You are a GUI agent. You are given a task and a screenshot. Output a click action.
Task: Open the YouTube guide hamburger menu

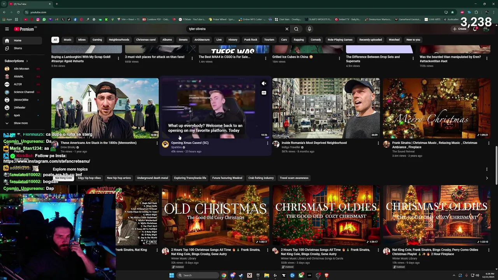[x=7, y=29]
